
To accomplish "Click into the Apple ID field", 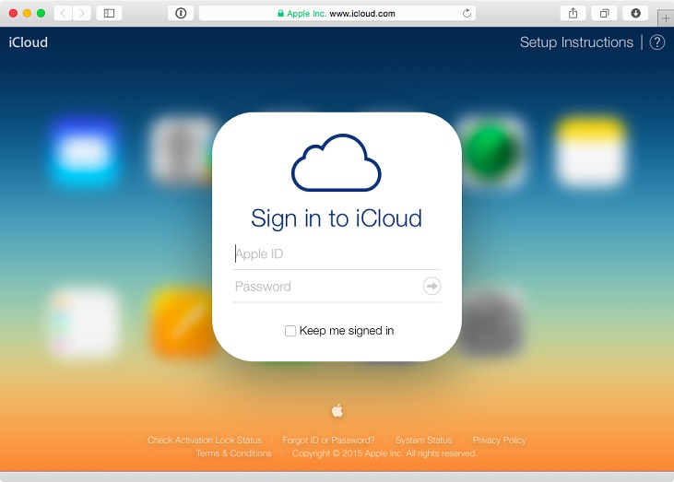I will pyautogui.click(x=337, y=254).
